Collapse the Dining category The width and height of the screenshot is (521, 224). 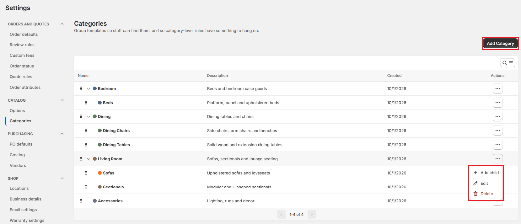tap(89, 117)
